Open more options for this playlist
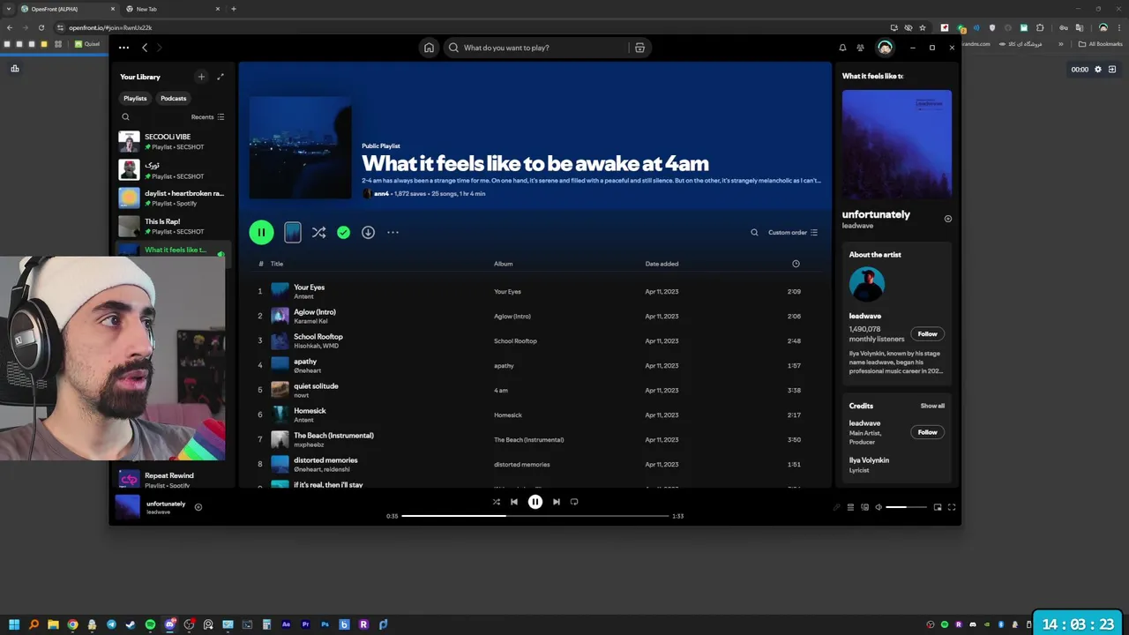 393,232
